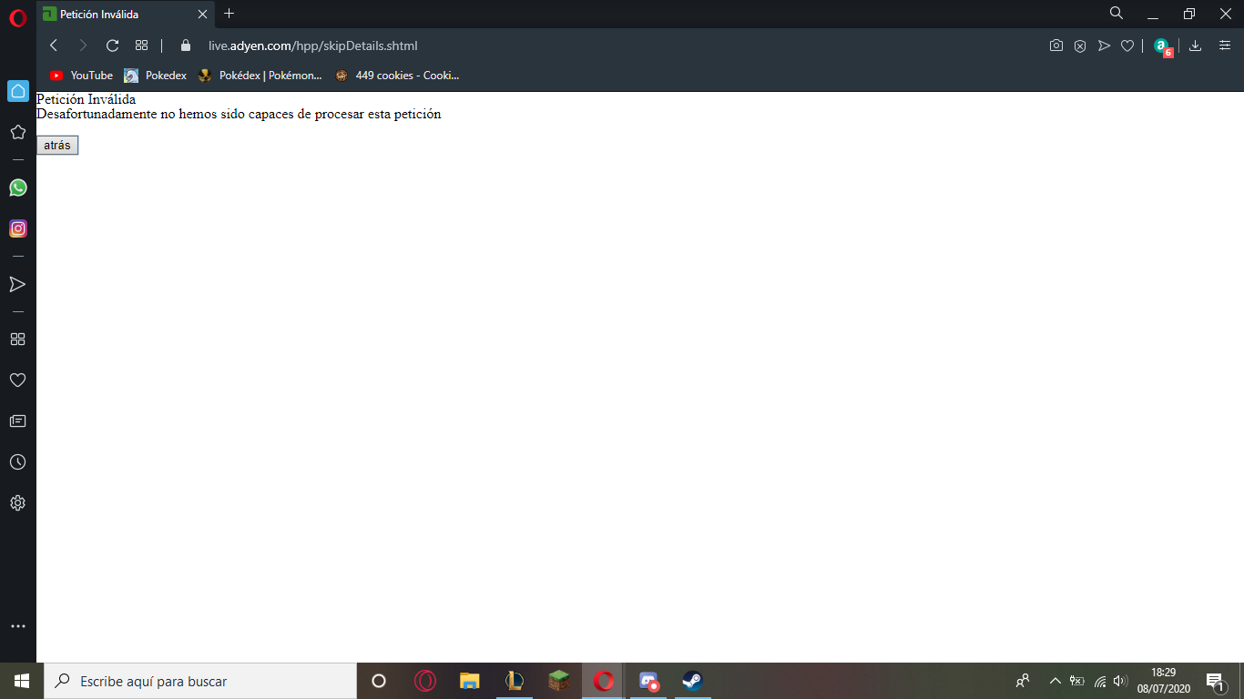
Task: Open 449 cookies Cookie Clicker bookmark
Action: 397,76
